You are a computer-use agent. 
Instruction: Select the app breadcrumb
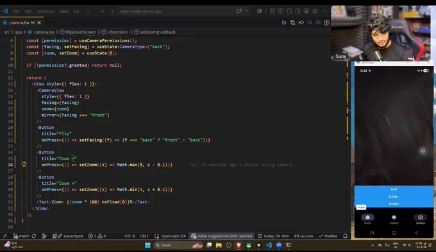tap(18, 32)
